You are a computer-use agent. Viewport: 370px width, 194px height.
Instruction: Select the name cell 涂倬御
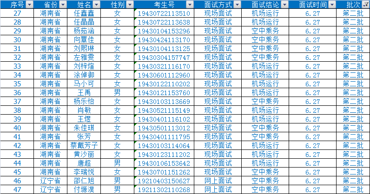click(x=84, y=75)
